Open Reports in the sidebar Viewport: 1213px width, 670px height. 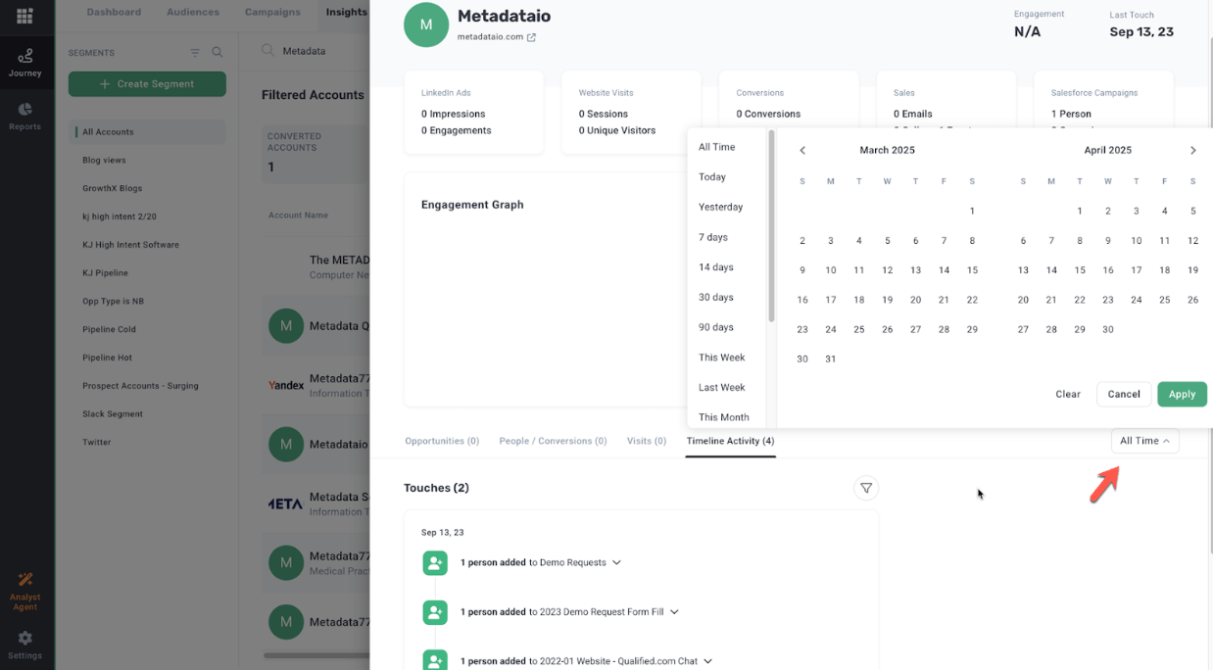[x=25, y=116]
